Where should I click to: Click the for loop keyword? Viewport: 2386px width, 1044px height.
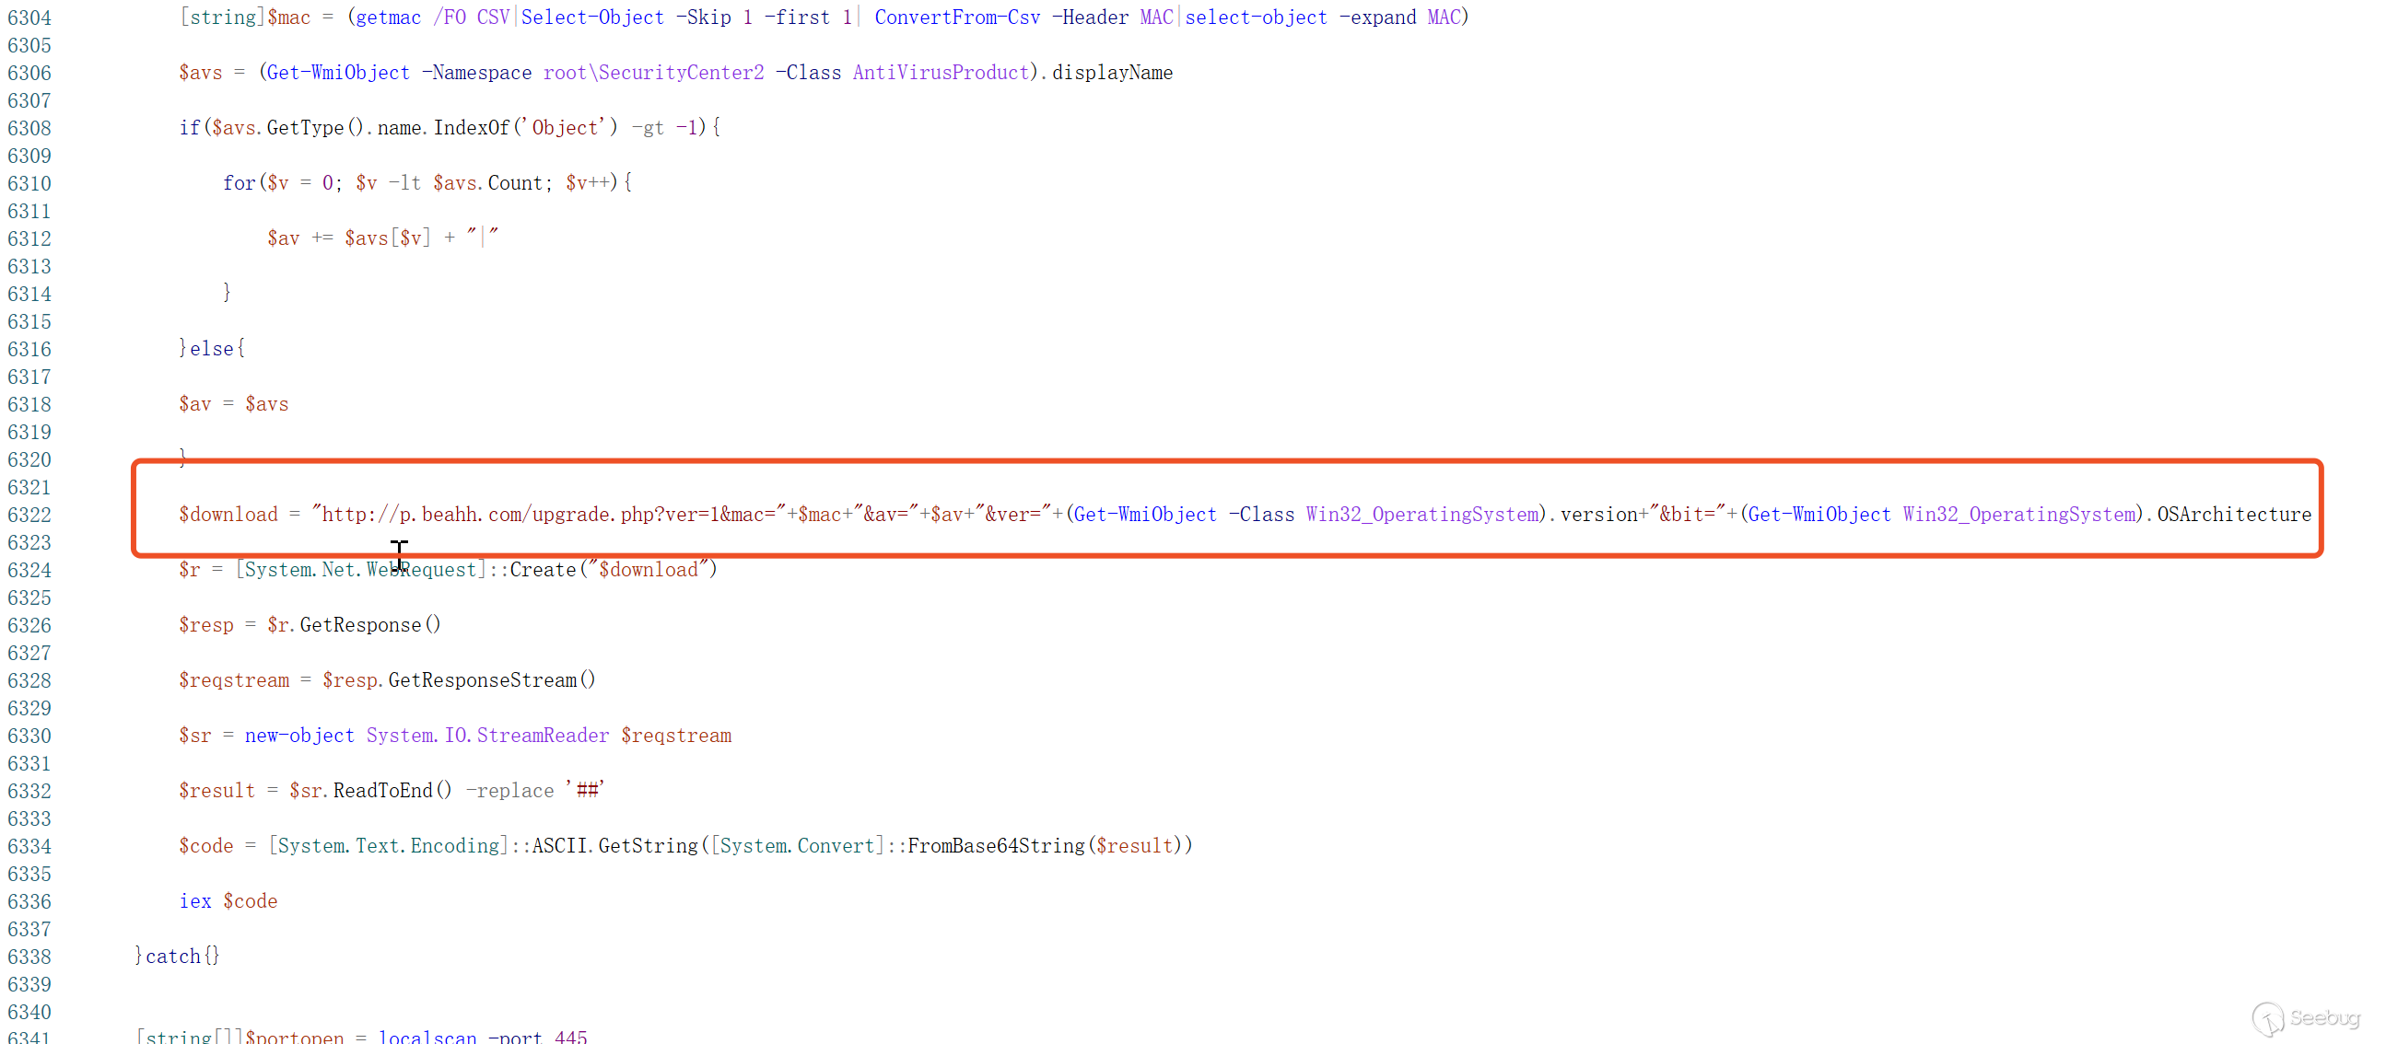[x=239, y=183]
